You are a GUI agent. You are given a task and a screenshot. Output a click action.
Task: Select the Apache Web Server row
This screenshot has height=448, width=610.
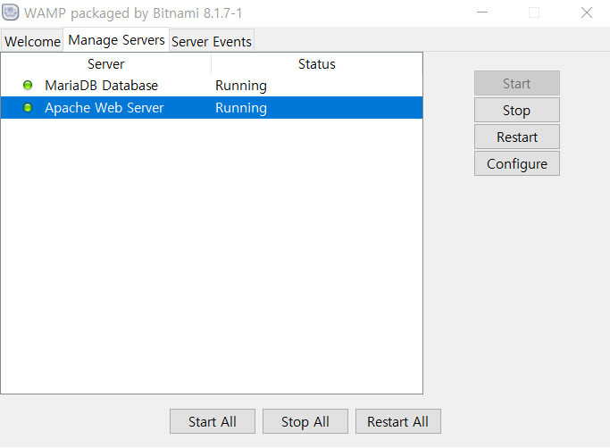tap(212, 107)
